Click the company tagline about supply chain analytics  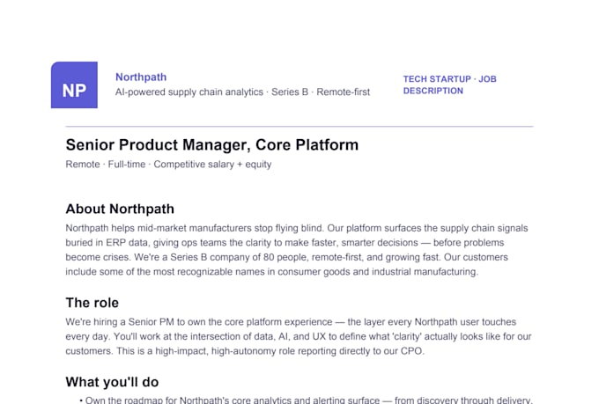[x=242, y=92]
